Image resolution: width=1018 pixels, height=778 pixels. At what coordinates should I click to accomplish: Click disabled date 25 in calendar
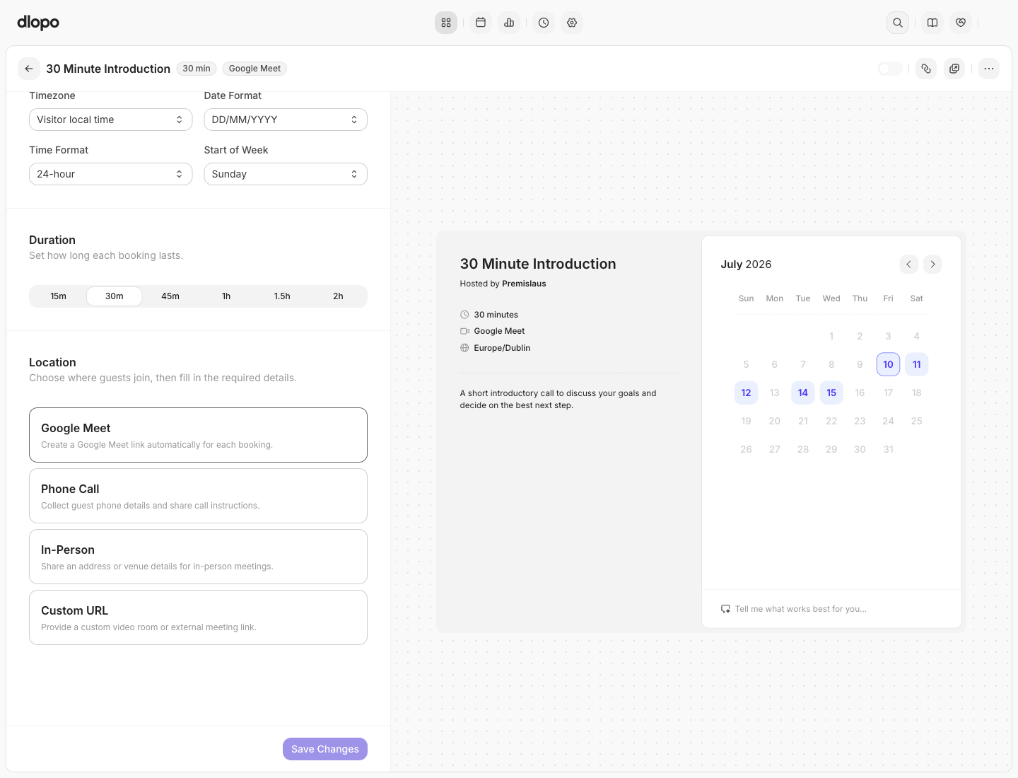917,421
